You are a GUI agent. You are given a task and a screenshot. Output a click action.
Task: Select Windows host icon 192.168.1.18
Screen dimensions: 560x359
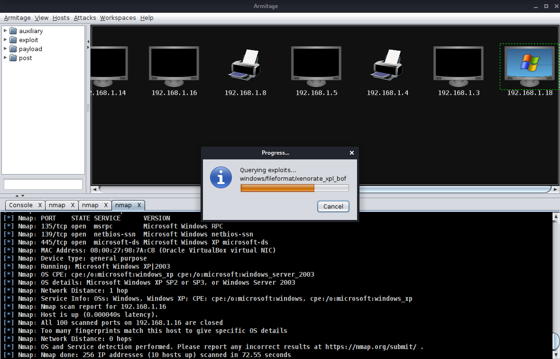(x=529, y=66)
